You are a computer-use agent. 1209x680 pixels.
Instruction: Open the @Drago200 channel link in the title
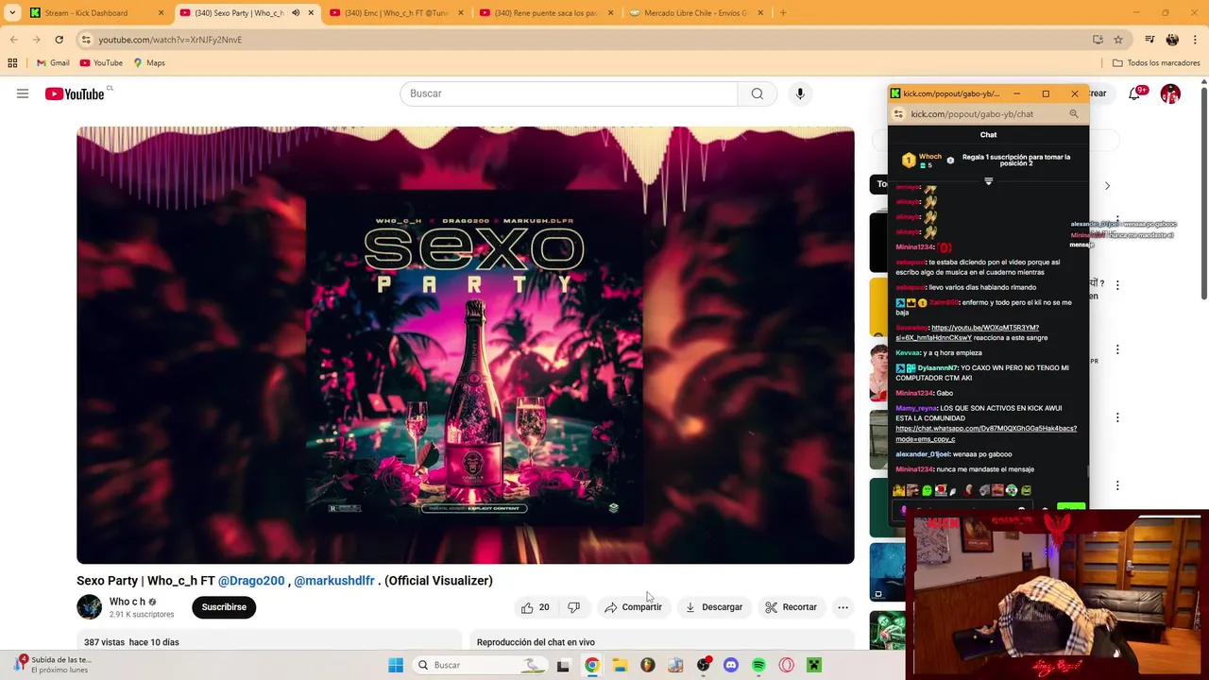tap(251, 581)
